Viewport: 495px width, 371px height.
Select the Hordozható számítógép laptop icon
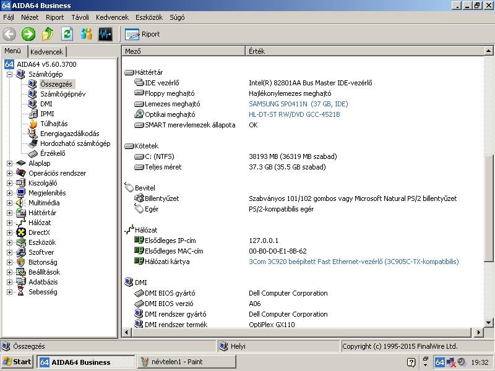(32, 143)
